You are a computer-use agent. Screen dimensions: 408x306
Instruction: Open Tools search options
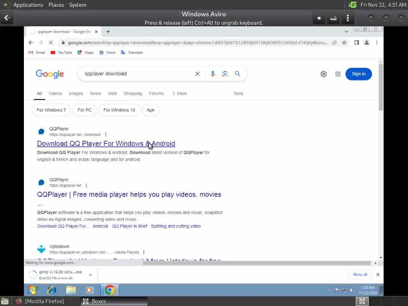pos(238,93)
